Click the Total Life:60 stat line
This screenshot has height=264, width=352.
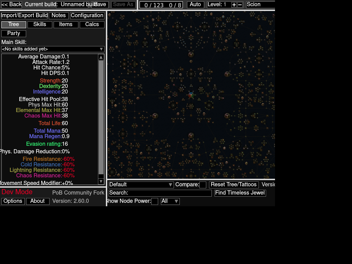[x=53, y=123]
